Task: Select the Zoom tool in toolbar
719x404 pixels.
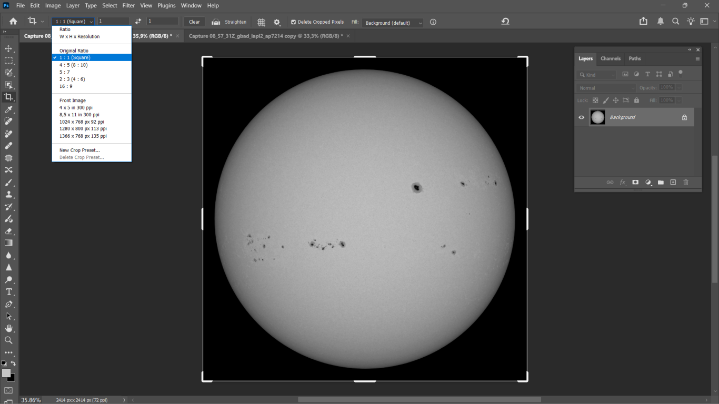Action: point(8,340)
